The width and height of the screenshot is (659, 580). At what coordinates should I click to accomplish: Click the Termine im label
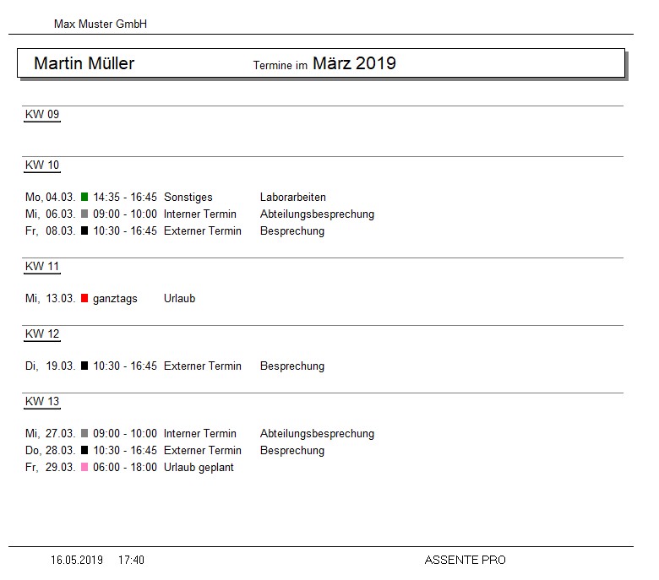(280, 66)
